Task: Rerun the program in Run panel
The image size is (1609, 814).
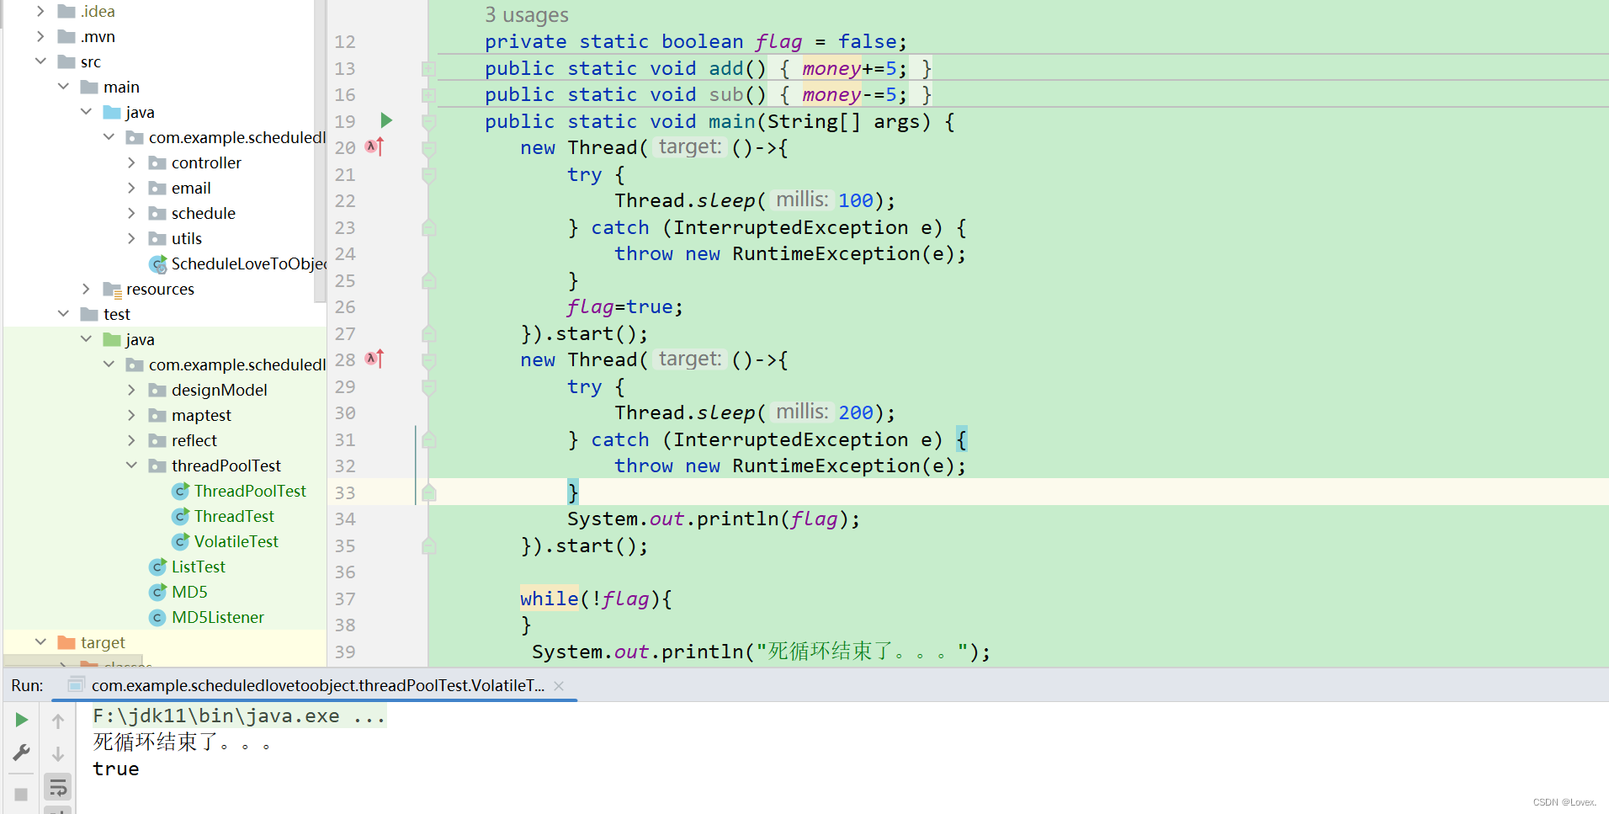Action: [x=22, y=720]
